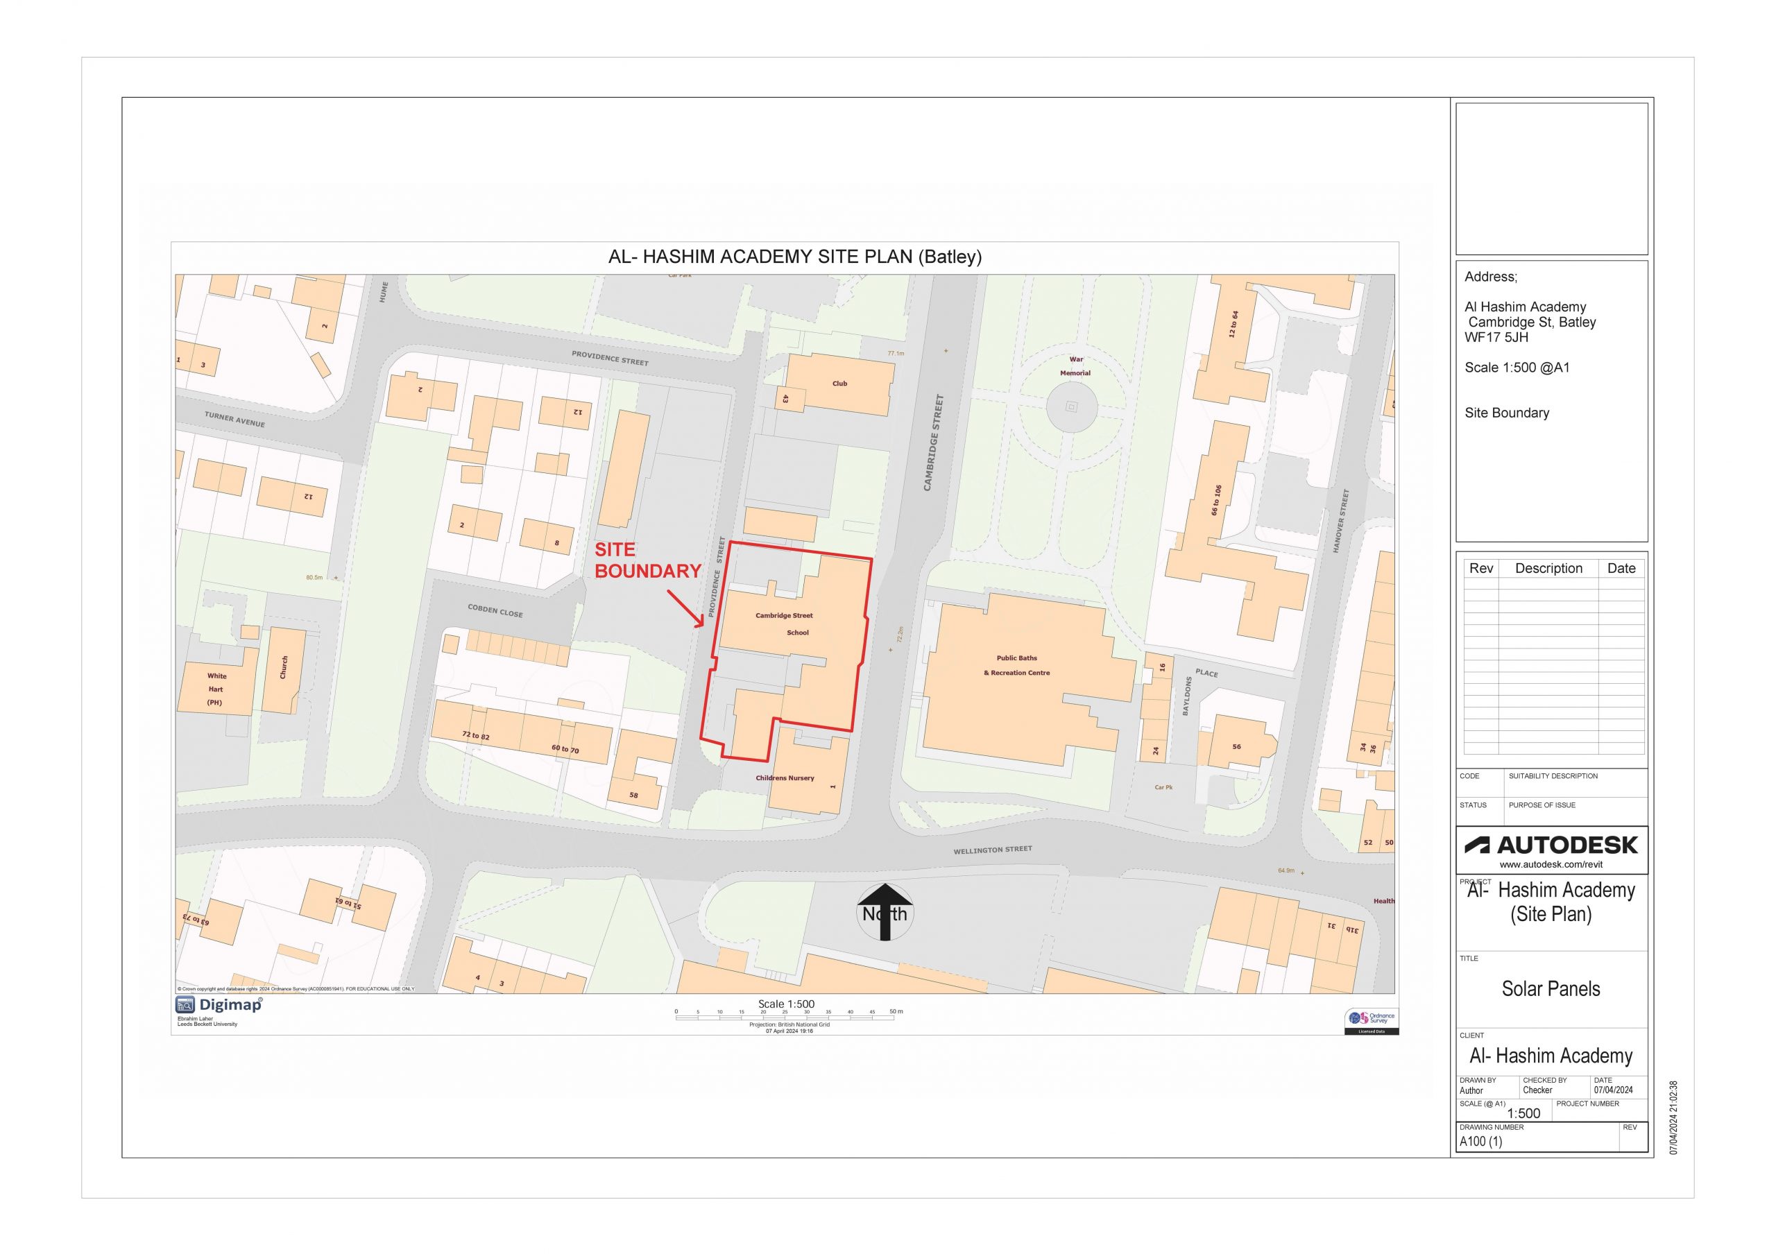
Task: Open the www.autodesk.com/revit link
Action: [x=1551, y=866]
